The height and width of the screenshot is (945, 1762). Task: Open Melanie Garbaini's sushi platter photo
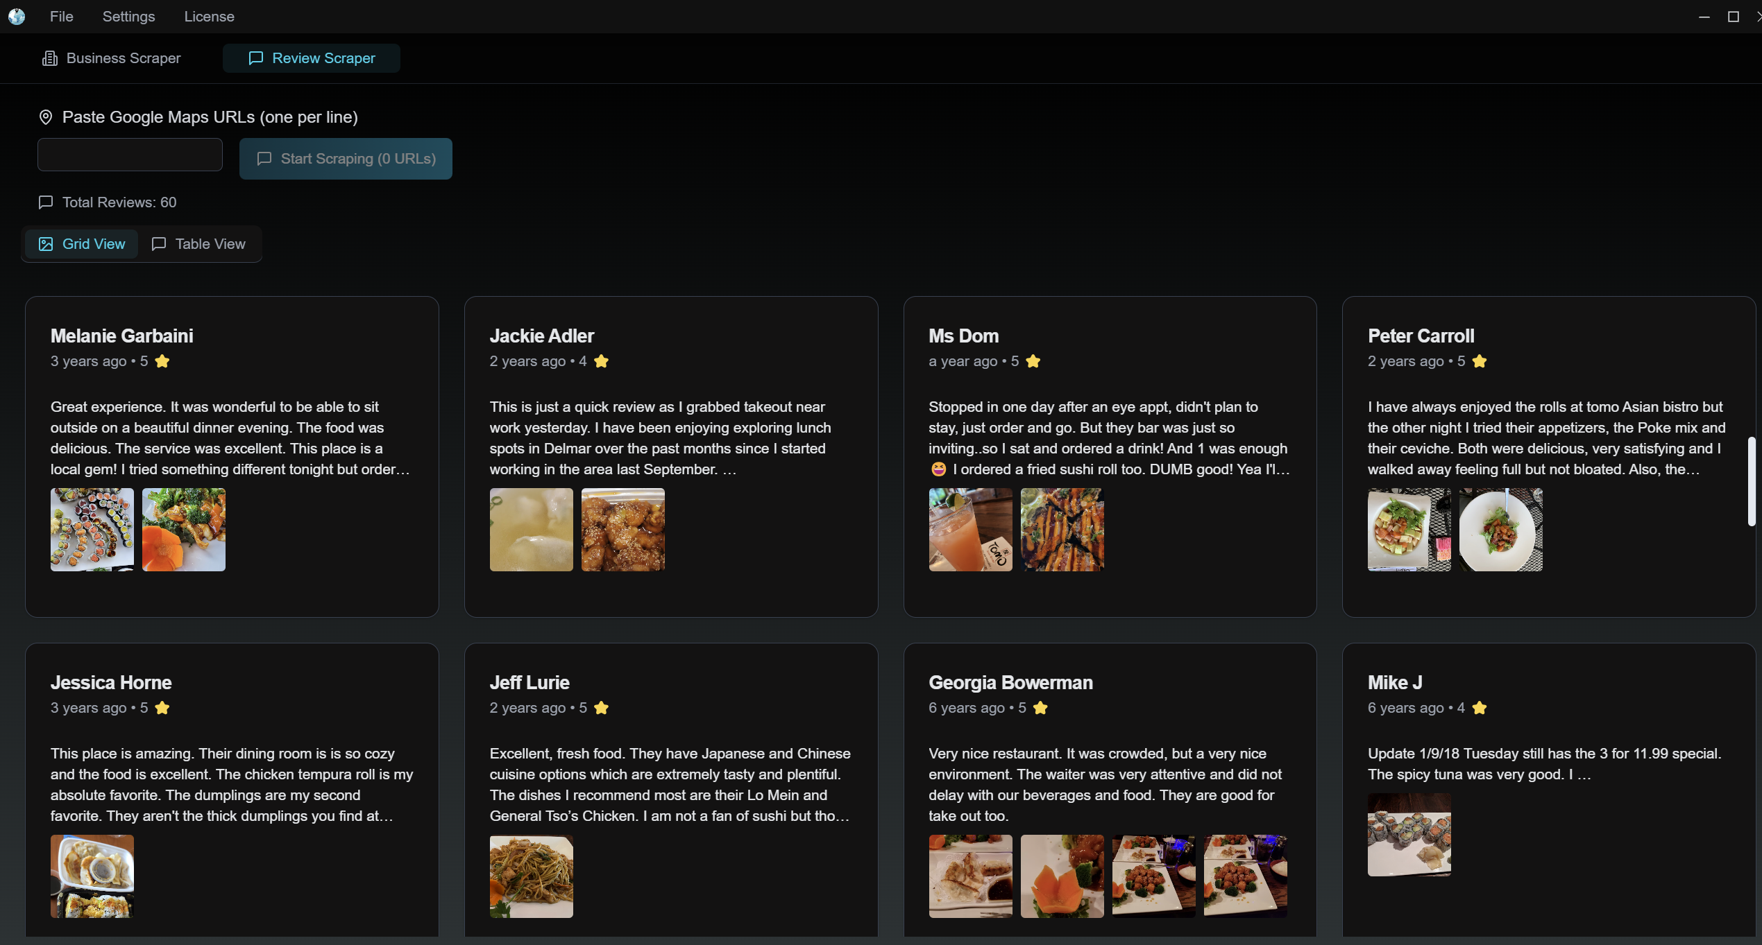(92, 530)
